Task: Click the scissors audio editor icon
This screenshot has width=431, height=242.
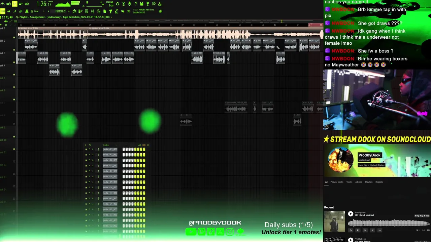Action: pos(124,4)
